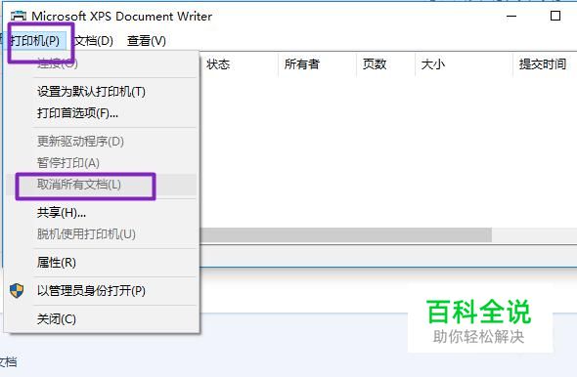The image size is (577, 377).
Task: Click the admin shield icon
Action: coord(17,291)
